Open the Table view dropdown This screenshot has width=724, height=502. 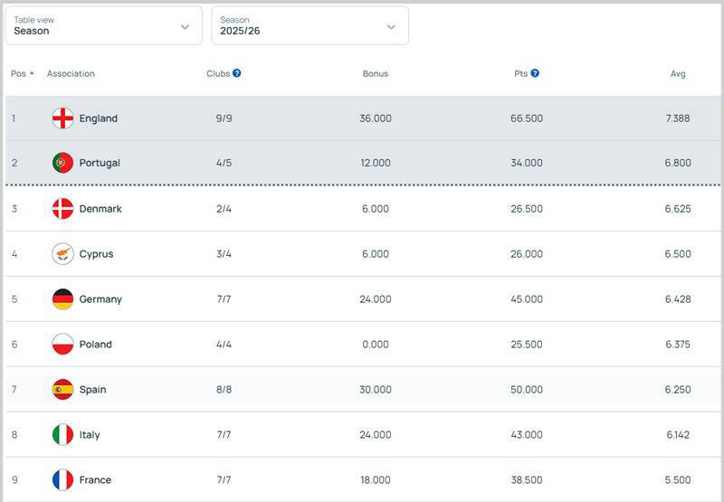103,25
